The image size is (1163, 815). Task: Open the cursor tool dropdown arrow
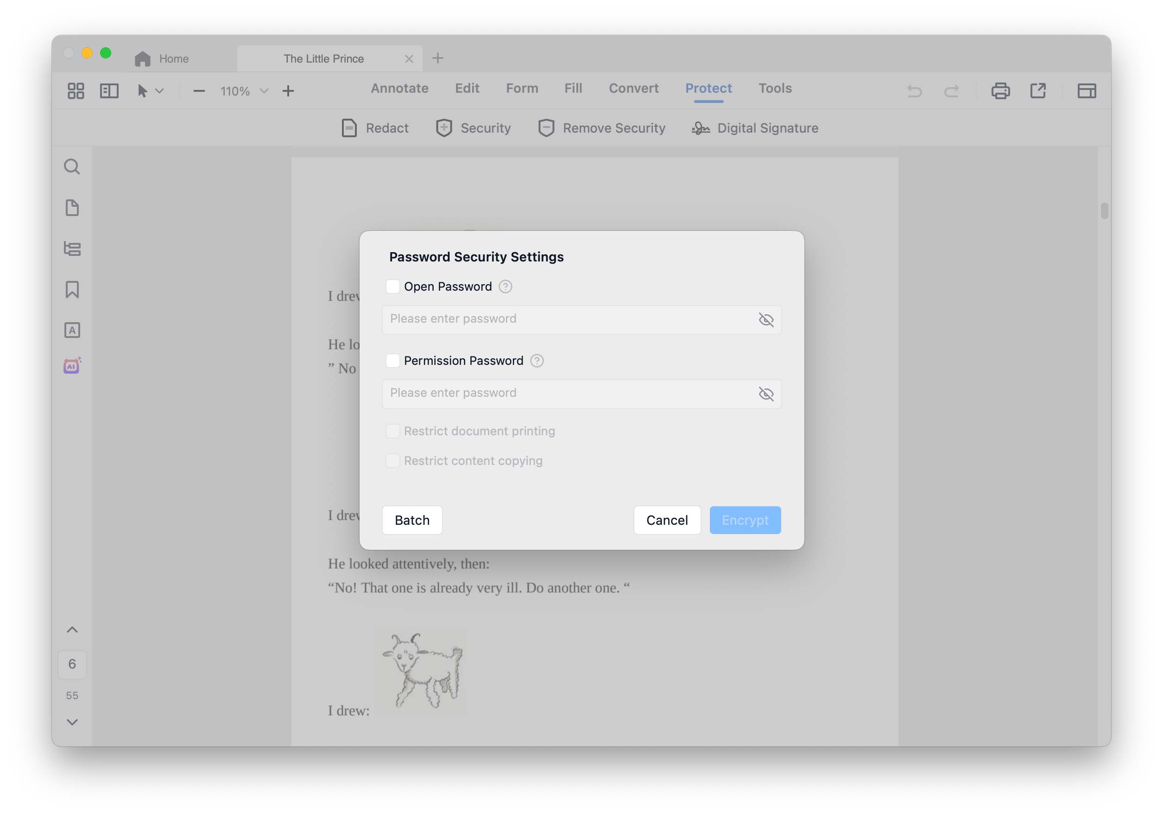pos(159,91)
